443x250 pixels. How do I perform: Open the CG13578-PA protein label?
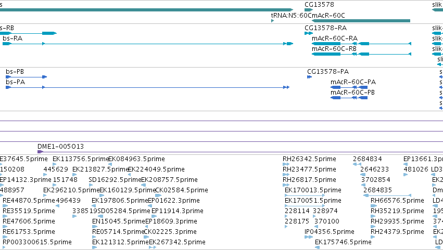328,71
